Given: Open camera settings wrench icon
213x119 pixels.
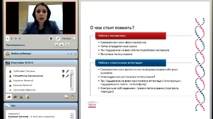Looking at the screenshot, I should pyautogui.click(x=58, y=39).
